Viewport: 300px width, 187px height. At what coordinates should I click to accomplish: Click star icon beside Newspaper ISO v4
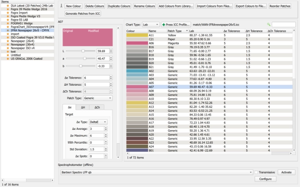pyautogui.click(x=8, y=48)
